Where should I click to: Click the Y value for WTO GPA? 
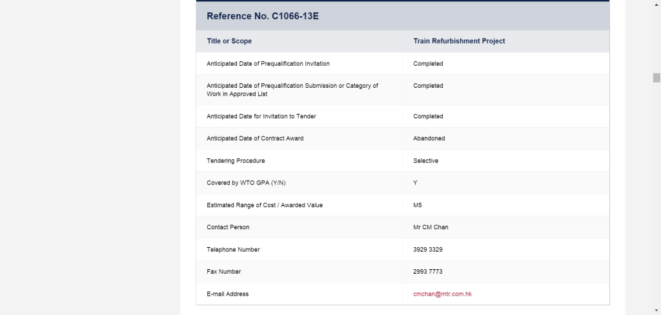pyautogui.click(x=415, y=183)
